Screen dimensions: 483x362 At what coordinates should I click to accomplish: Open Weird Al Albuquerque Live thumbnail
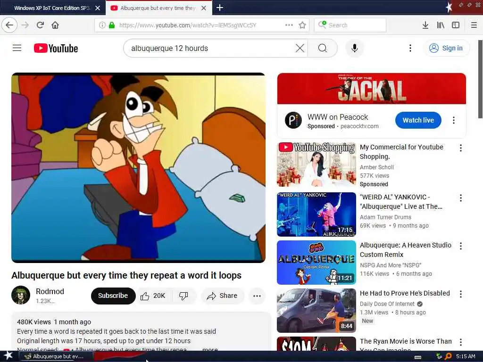(316, 214)
